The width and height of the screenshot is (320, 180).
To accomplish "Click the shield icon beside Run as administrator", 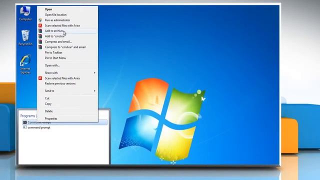I will (40, 20).
